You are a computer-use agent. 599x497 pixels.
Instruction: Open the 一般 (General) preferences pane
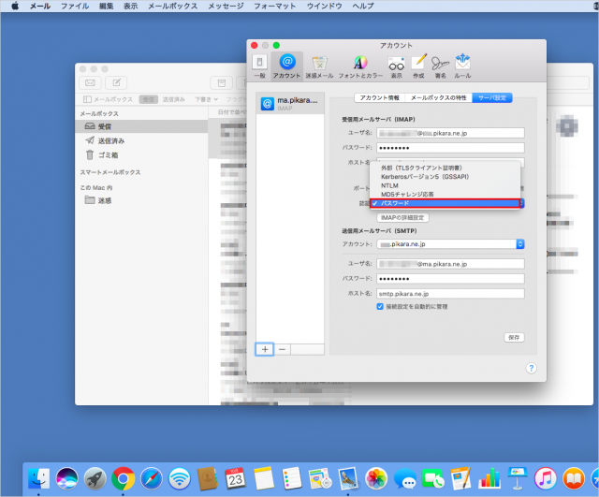[259, 65]
